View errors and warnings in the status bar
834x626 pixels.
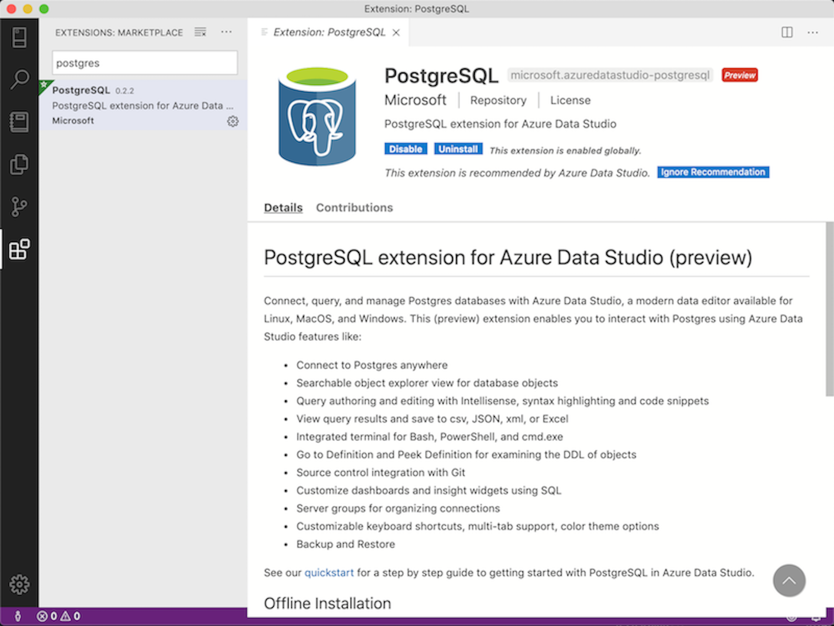click(x=59, y=616)
